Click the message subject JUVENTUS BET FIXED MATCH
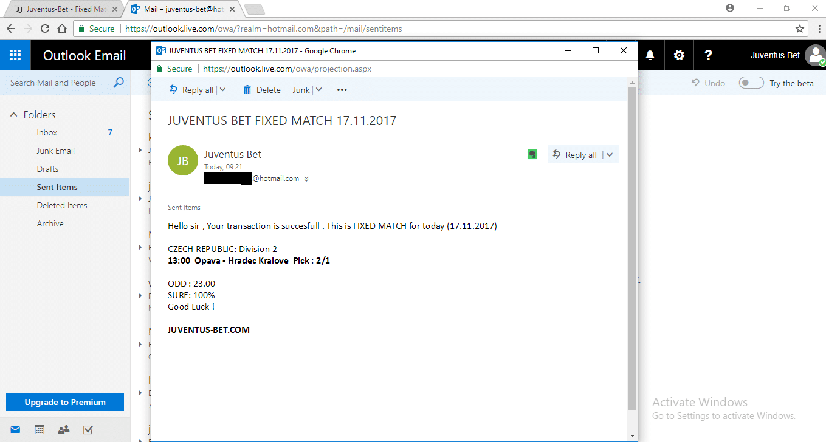 coord(282,121)
